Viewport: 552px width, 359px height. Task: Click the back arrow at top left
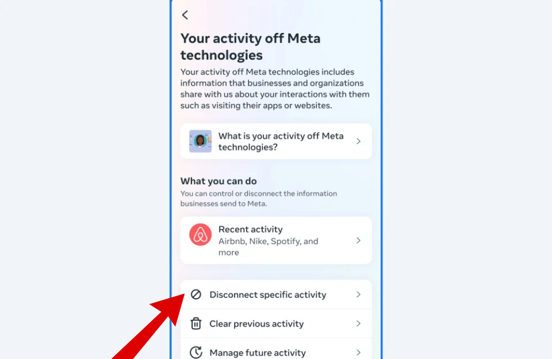(185, 15)
